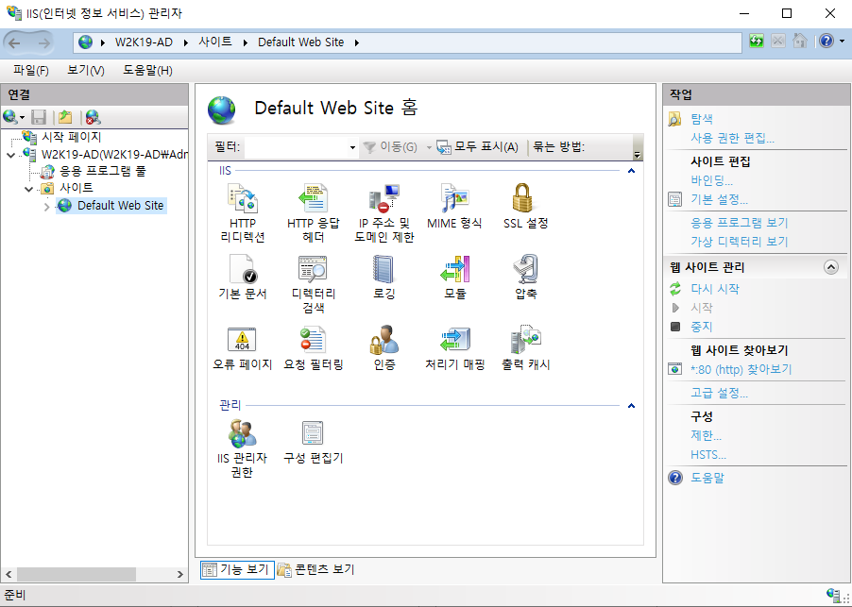Open the 기본 문서 feature icon
This screenshot has width=852, height=607.
243,269
